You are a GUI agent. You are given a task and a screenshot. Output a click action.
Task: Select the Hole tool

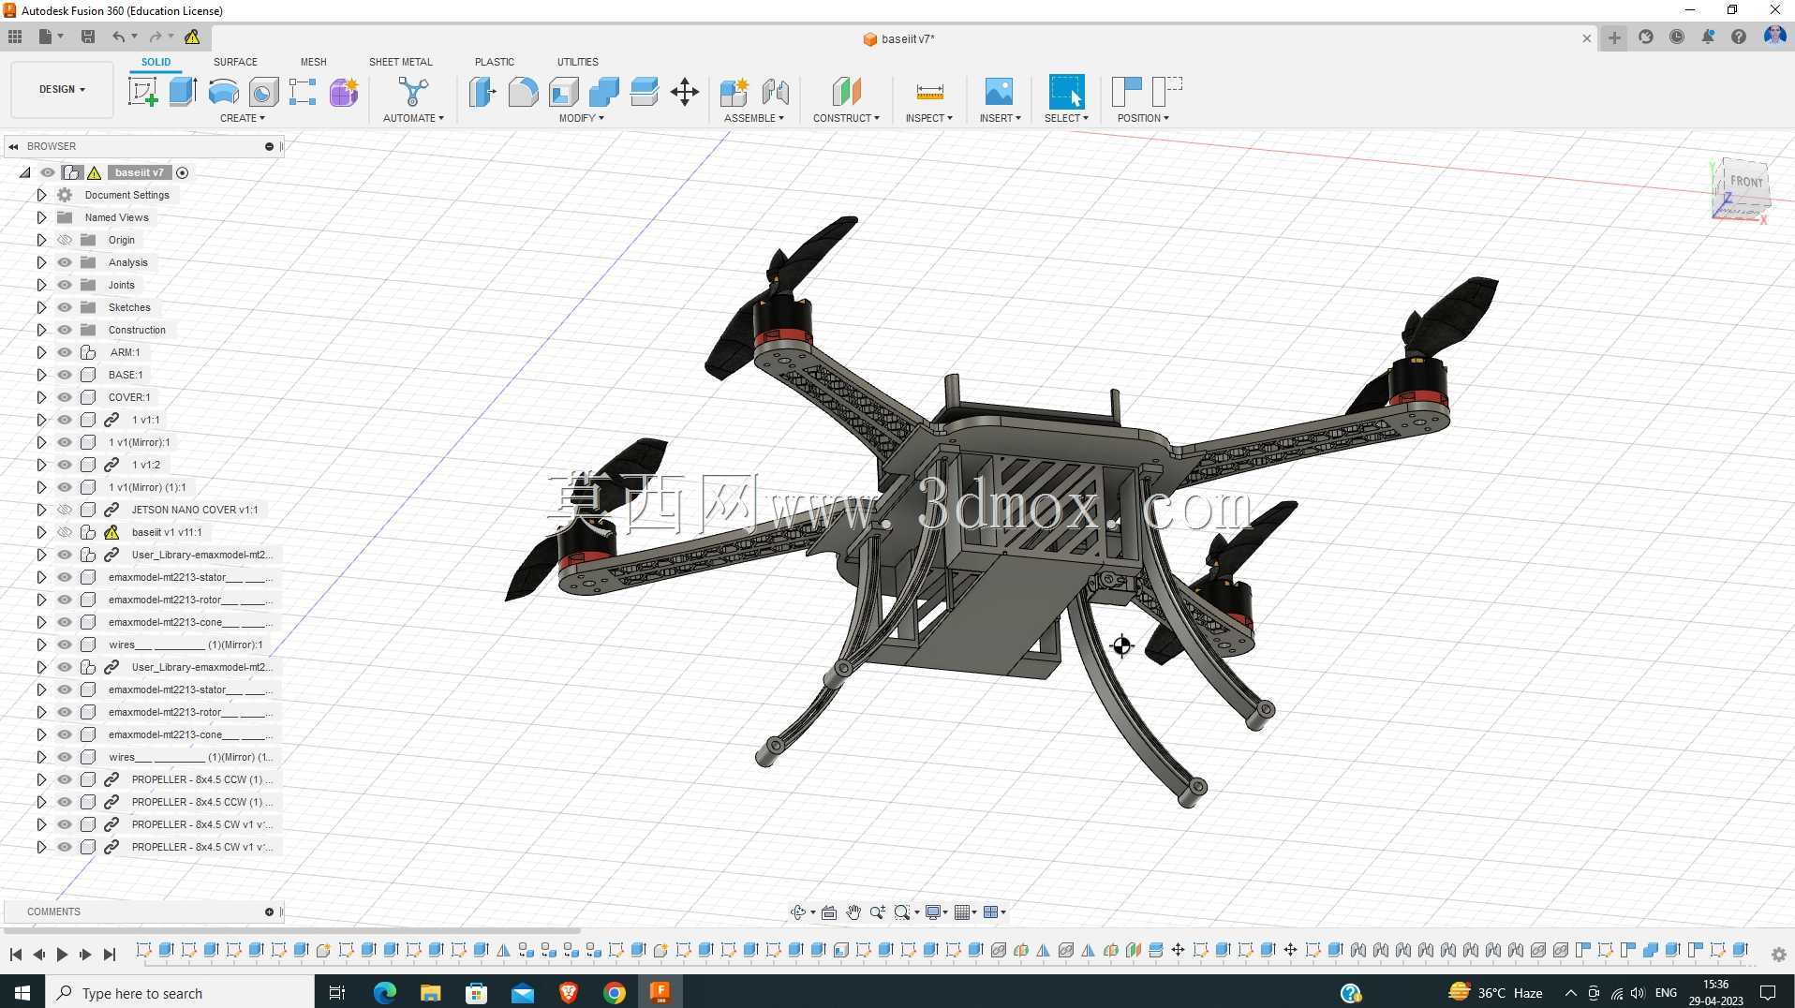[x=263, y=92]
